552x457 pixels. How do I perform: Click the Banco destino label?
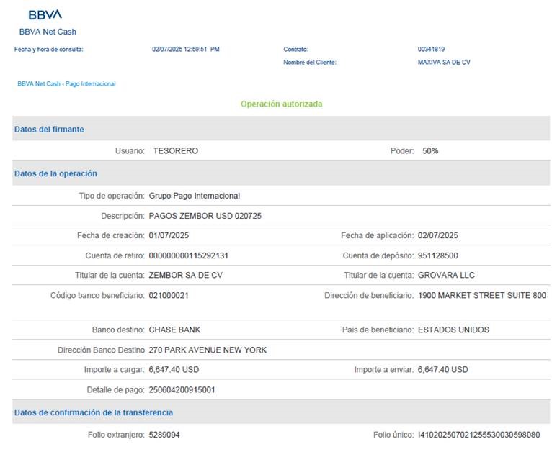click(118, 330)
